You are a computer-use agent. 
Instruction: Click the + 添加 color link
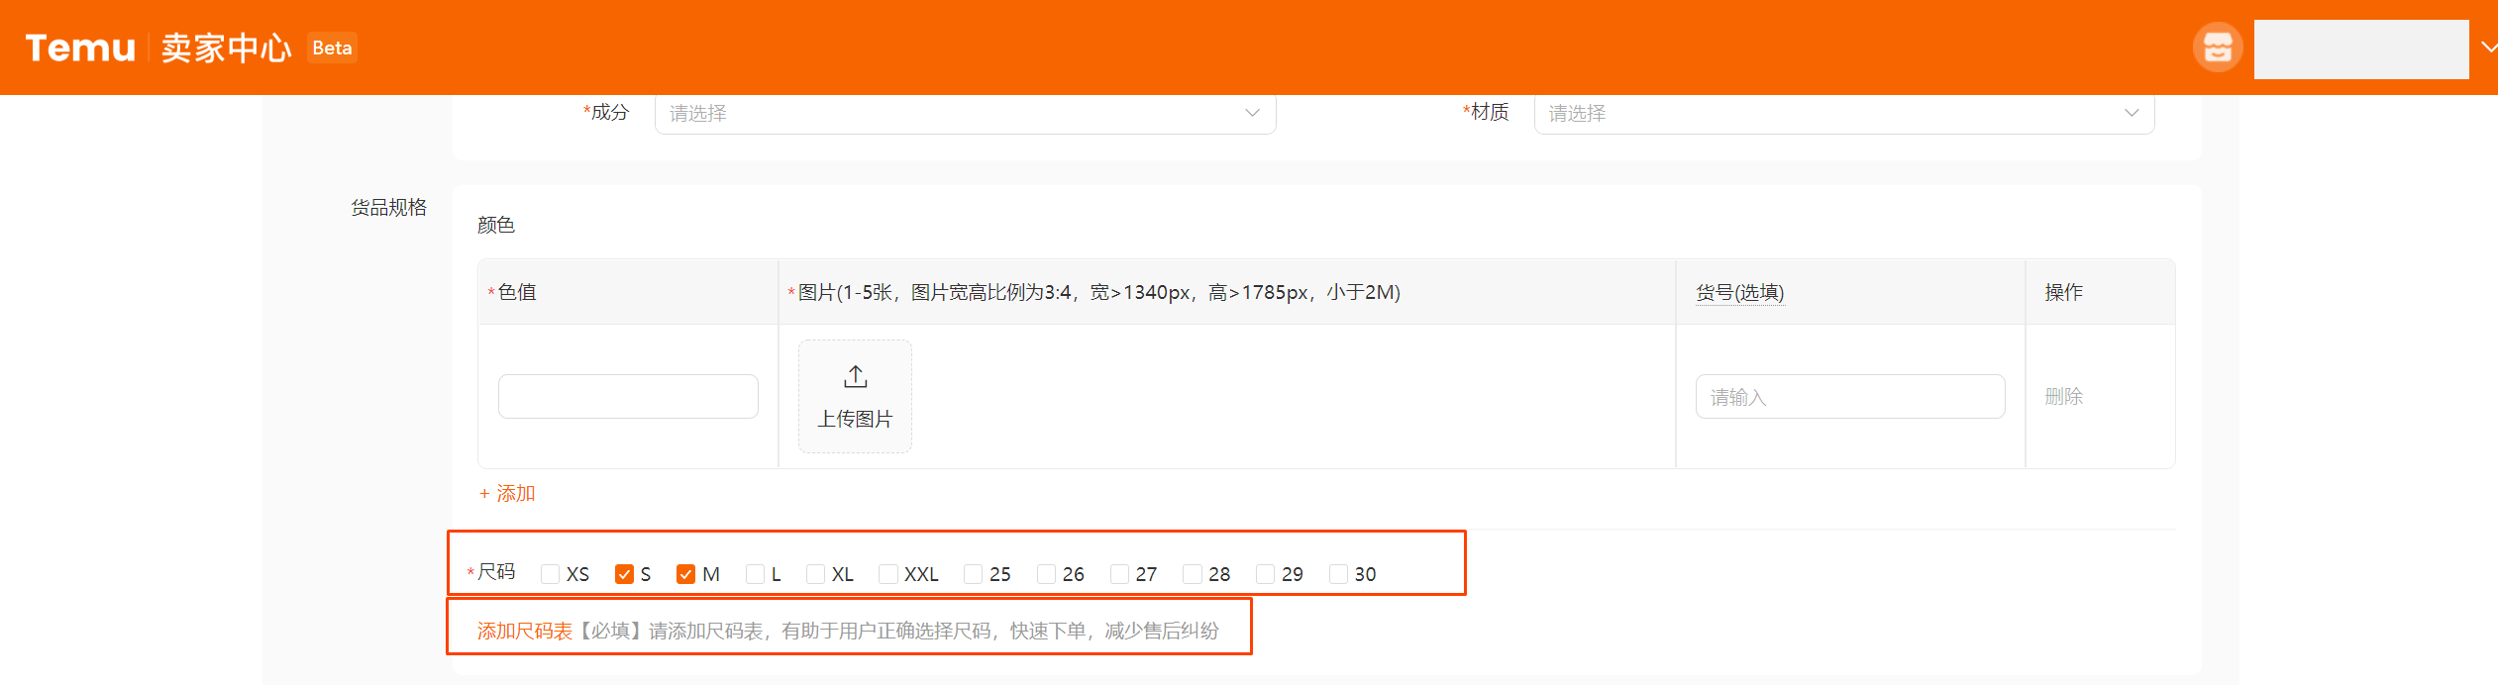[x=507, y=493]
